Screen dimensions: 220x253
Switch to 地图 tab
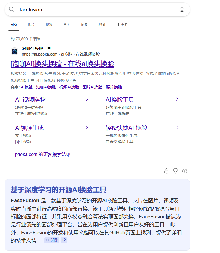click(102, 25)
